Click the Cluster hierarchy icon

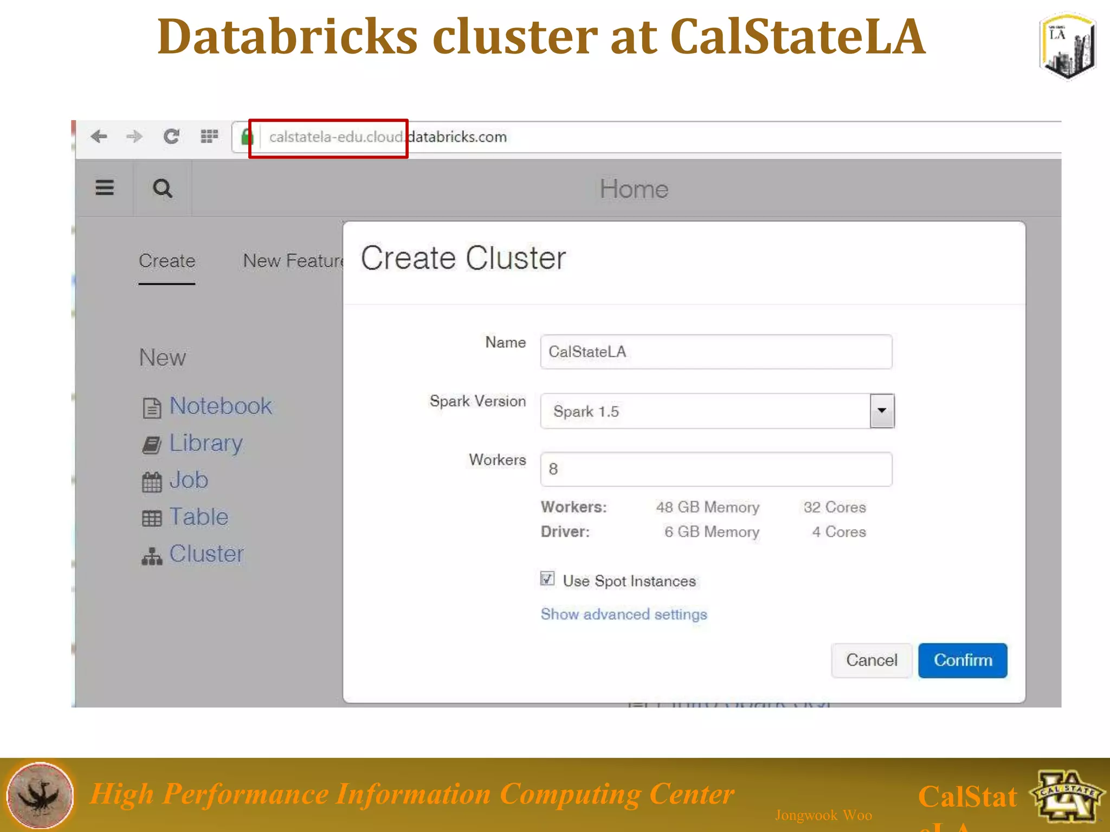coord(152,556)
